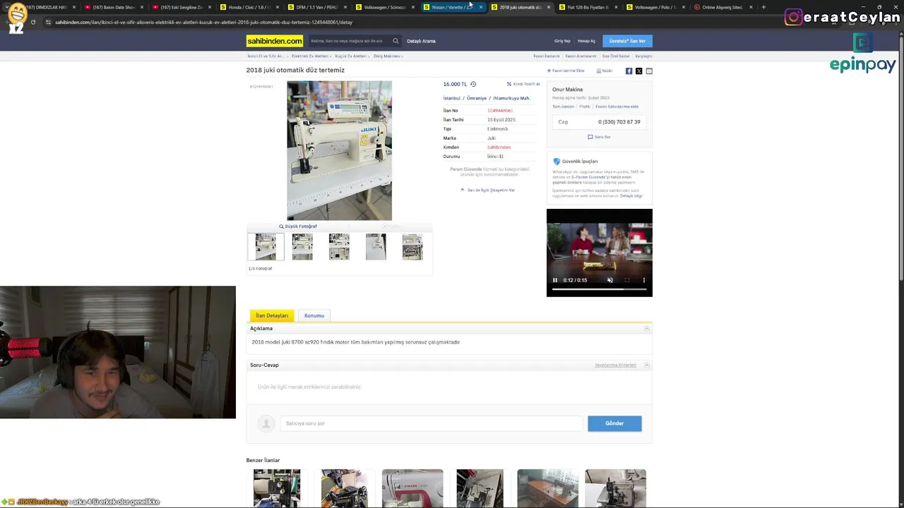Viewport: 904px width, 508px height.
Task: Select the fourth photo thumbnail
Action: 376,247
